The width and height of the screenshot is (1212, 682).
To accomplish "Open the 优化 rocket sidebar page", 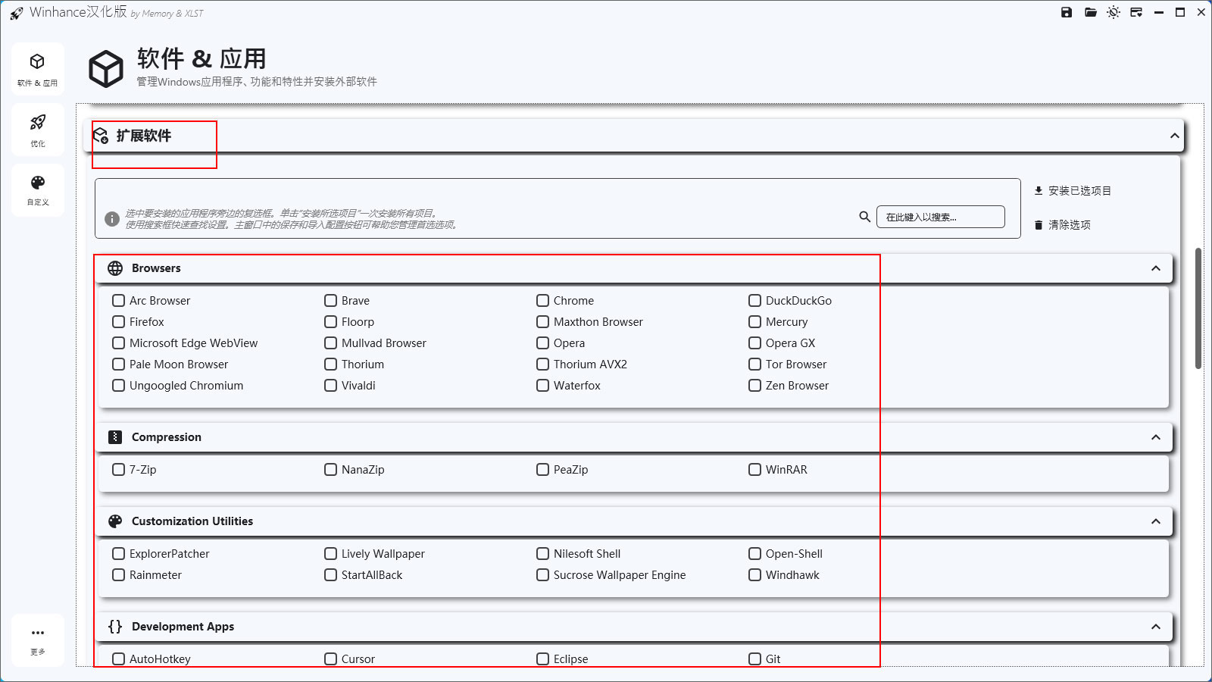I will pos(38,129).
